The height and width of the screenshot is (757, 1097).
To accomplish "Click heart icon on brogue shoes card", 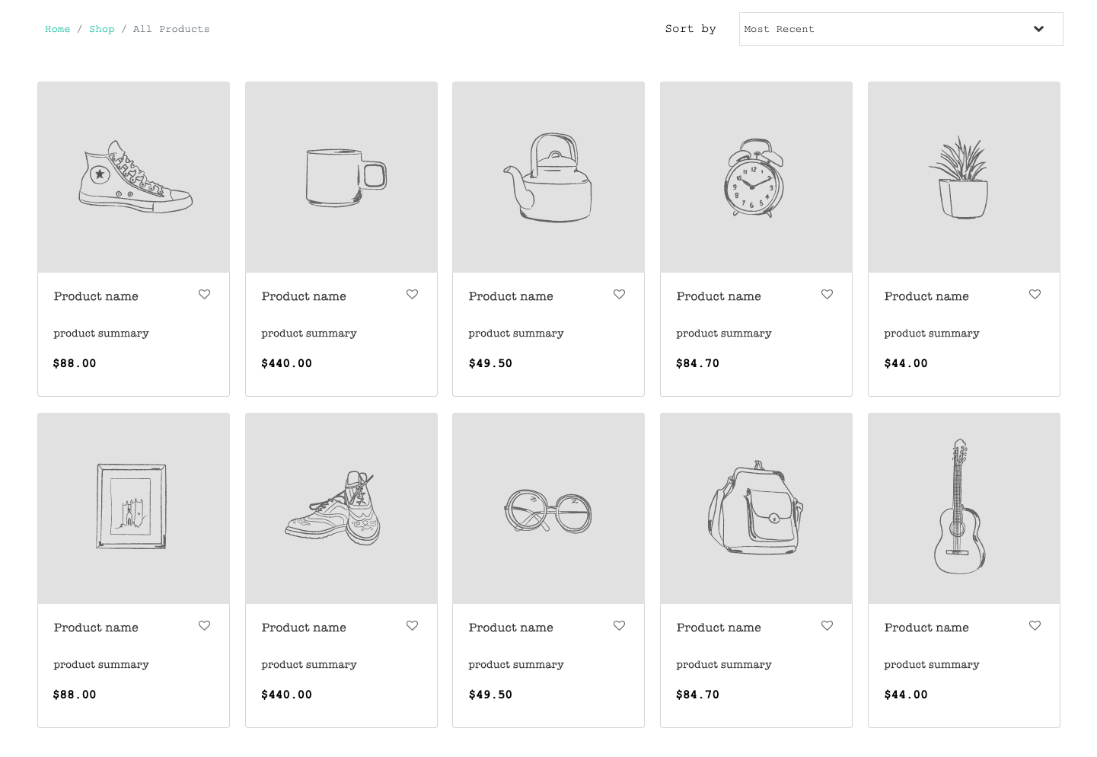I will point(412,626).
